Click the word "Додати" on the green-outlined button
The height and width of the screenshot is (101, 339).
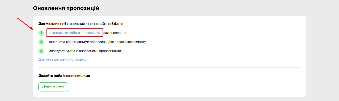pyautogui.click(x=47, y=87)
